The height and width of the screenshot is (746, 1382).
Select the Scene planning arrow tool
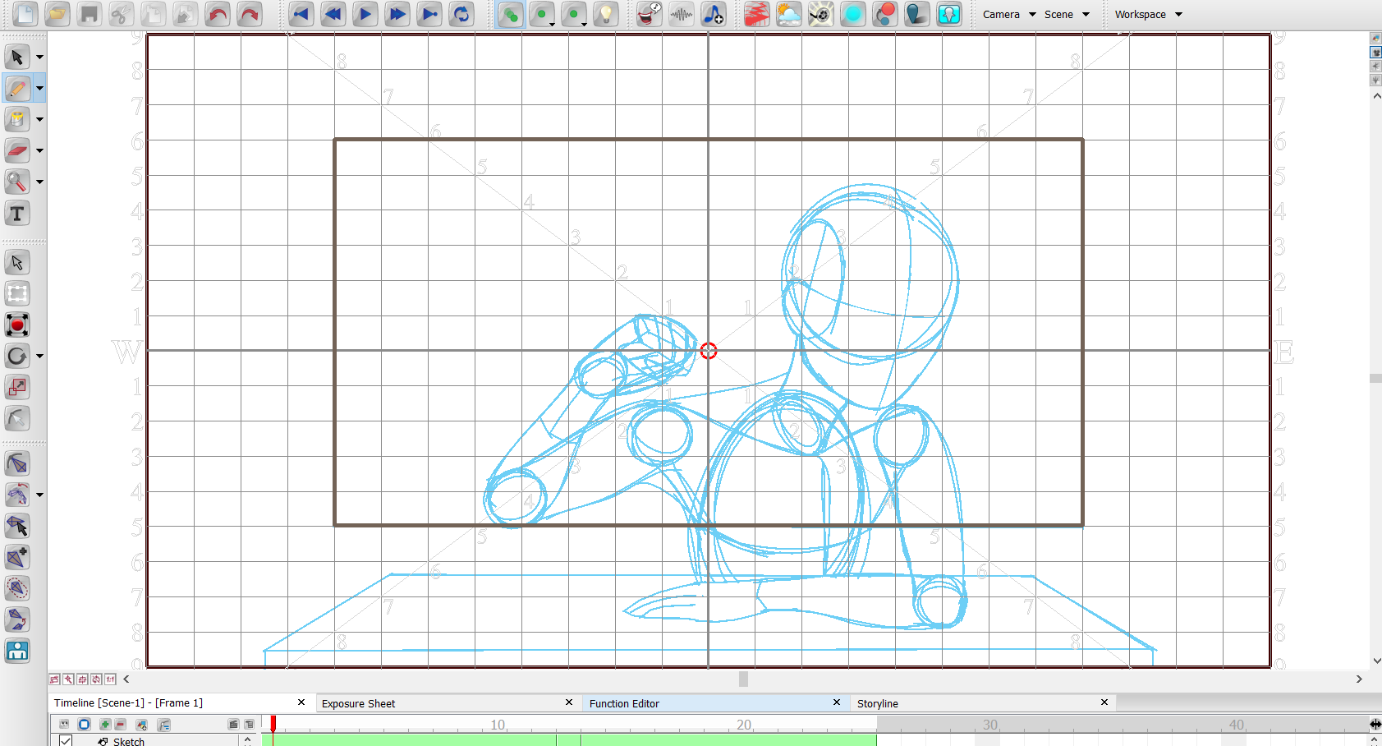16,262
